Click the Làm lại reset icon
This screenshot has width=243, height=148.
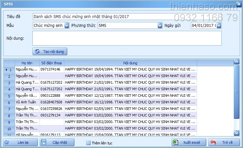coord(6,142)
